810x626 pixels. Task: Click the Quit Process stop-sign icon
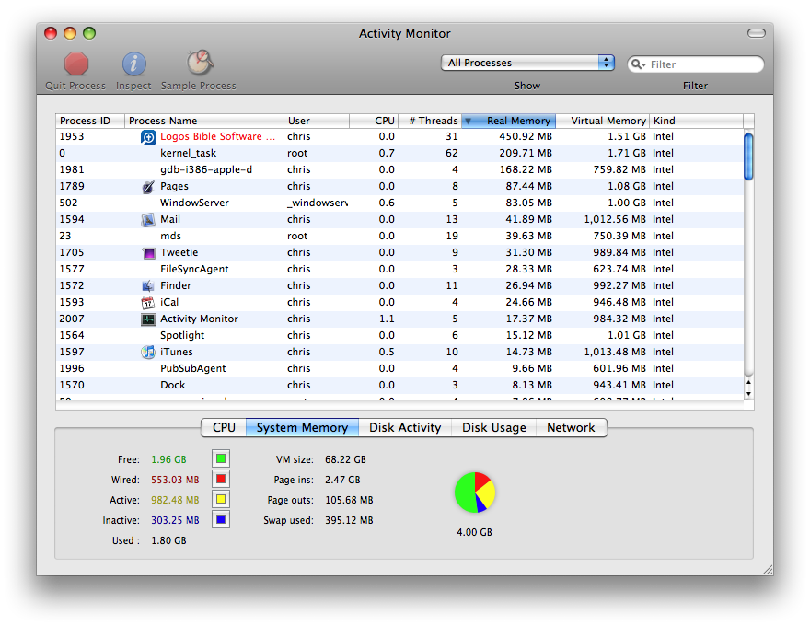pos(75,64)
